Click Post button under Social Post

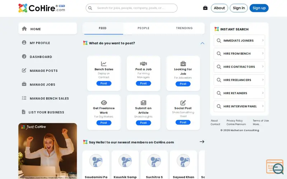click(x=183, y=122)
